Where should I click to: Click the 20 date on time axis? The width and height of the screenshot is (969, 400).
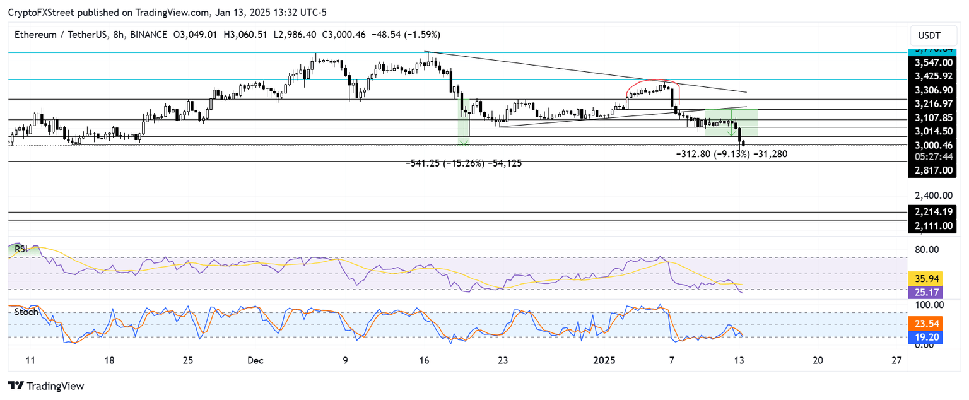click(818, 361)
